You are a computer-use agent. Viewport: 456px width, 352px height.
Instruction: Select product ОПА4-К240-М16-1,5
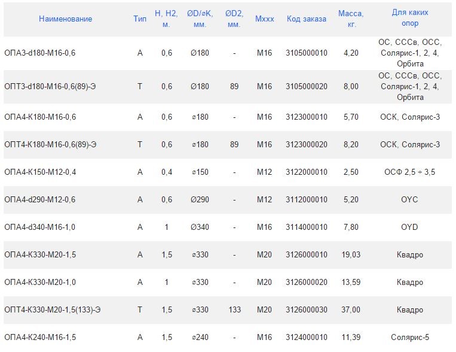click(x=40, y=337)
